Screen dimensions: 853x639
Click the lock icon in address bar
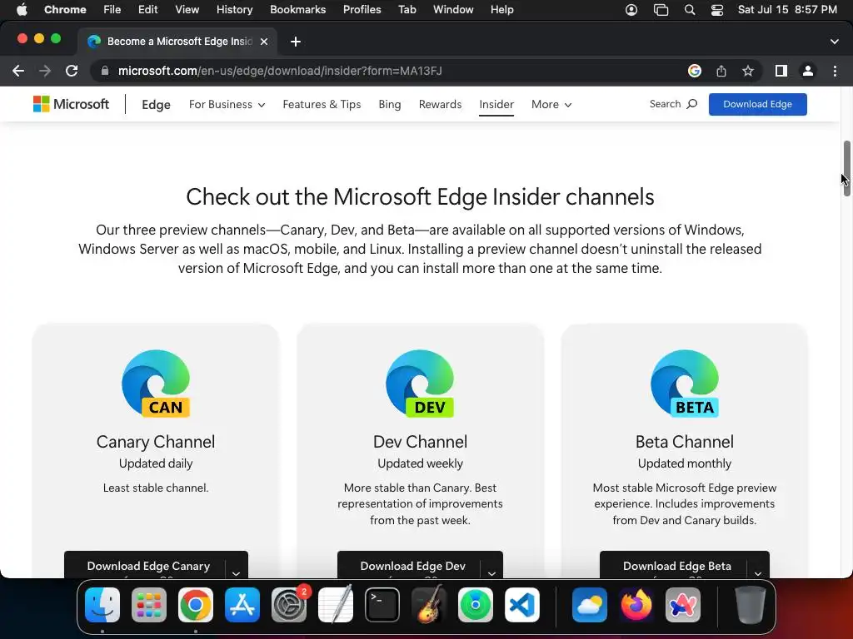tap(105, 71)
